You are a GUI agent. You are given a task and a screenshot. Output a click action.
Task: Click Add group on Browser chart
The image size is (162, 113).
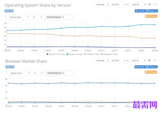pyautogui.click(x=151, y=67)
